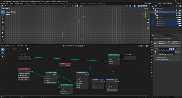Click the Apply All button
The width and height of the screenshot is (182, 98).
[161, 42]
